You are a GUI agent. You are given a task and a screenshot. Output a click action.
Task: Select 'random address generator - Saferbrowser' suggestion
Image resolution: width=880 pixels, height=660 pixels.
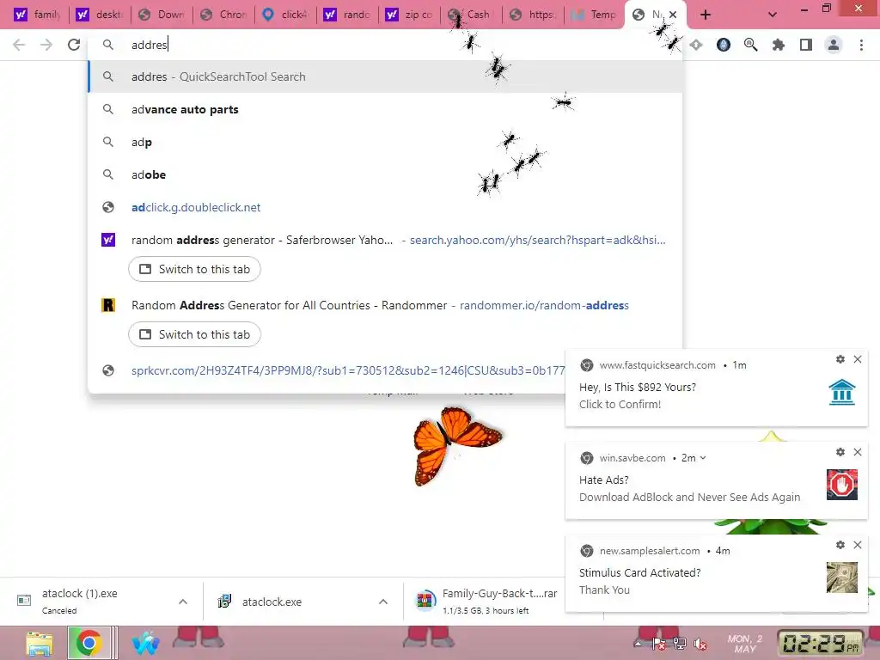[386, 241]
